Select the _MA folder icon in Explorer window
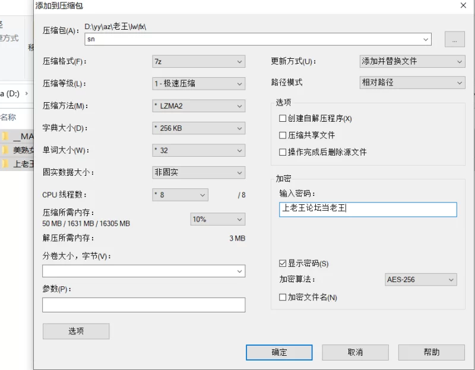The image size is (475, 370). [x=5, y=137]
